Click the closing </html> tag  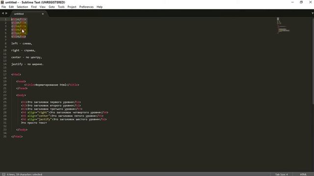[x=17, y=136]
